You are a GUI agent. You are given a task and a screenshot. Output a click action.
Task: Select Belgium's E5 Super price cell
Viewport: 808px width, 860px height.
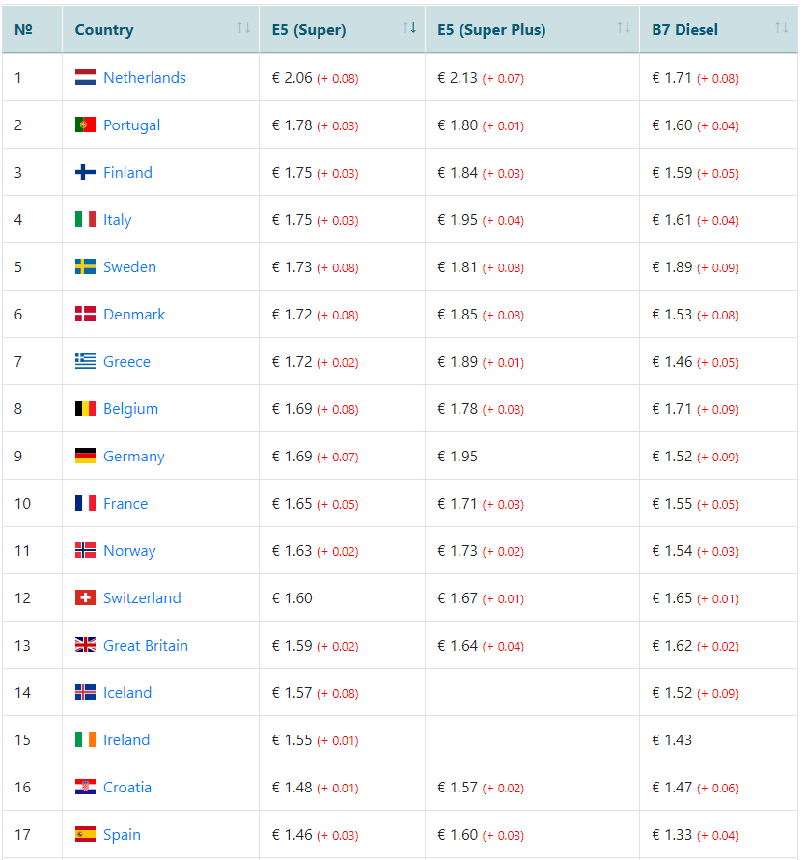coord(342,408)
